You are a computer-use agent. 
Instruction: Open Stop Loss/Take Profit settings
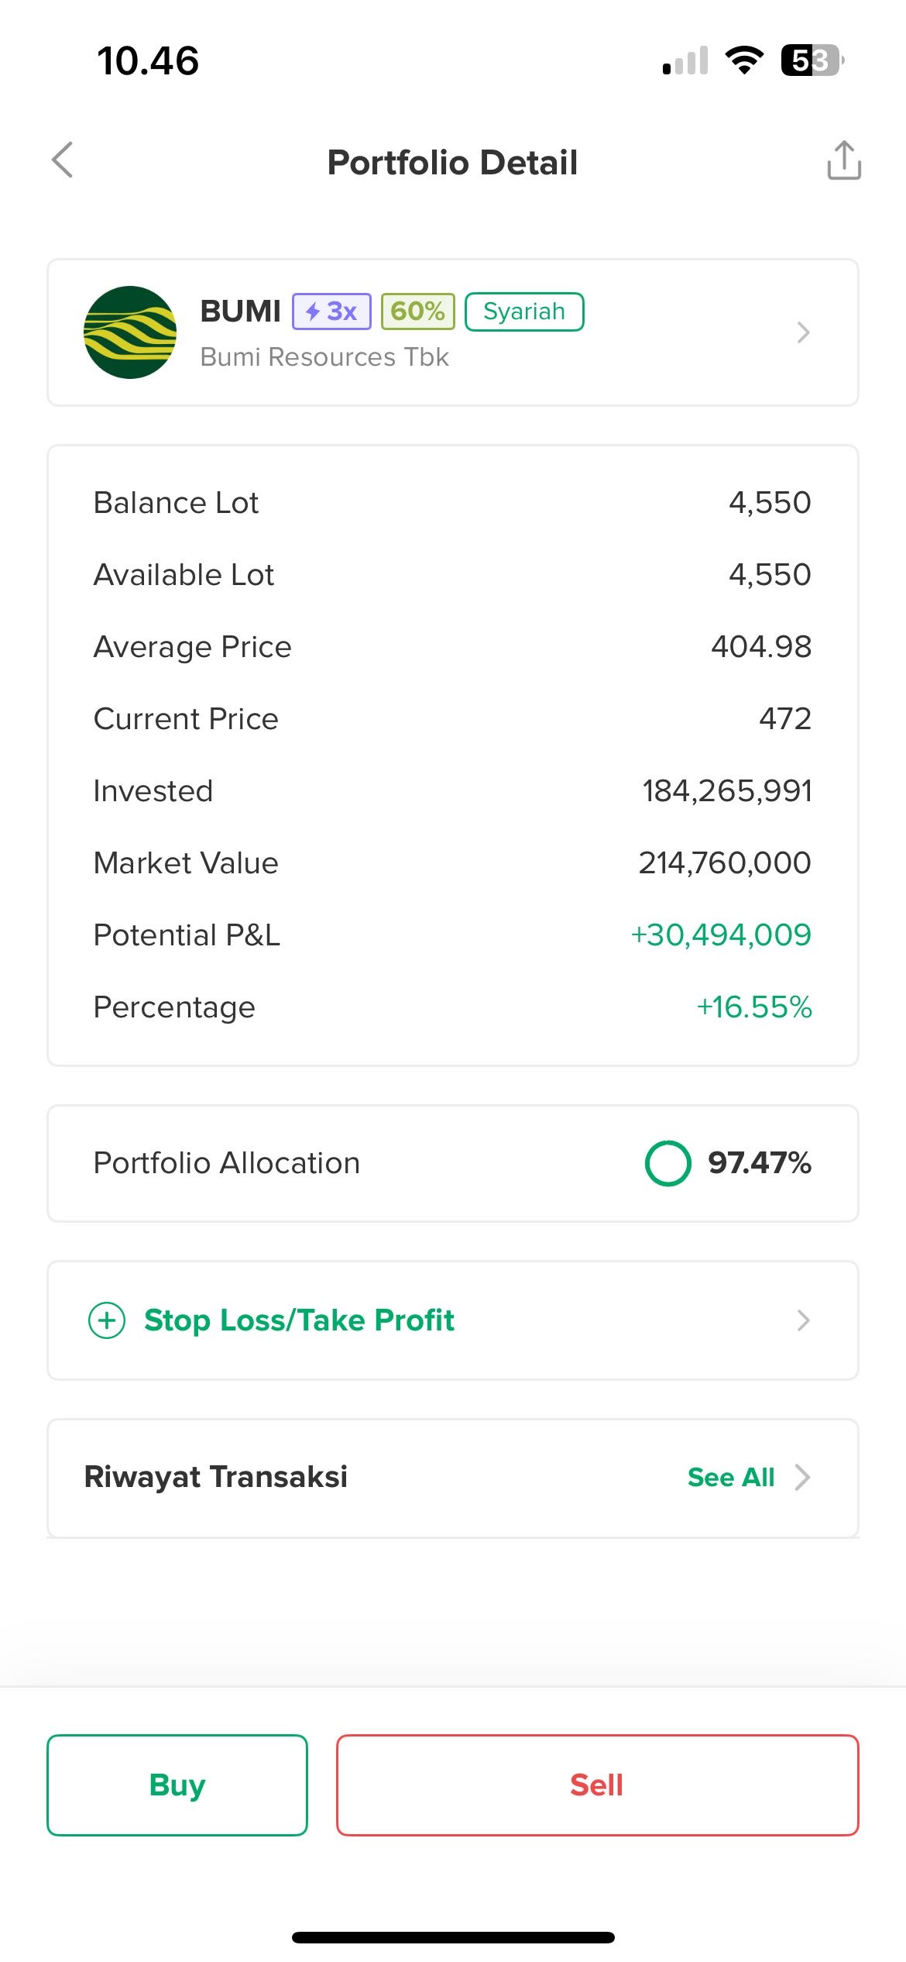pos(299,1320)
